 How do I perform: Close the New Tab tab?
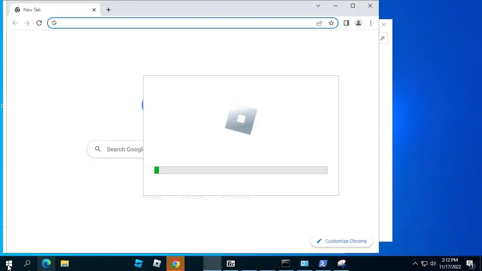(94, 10)
